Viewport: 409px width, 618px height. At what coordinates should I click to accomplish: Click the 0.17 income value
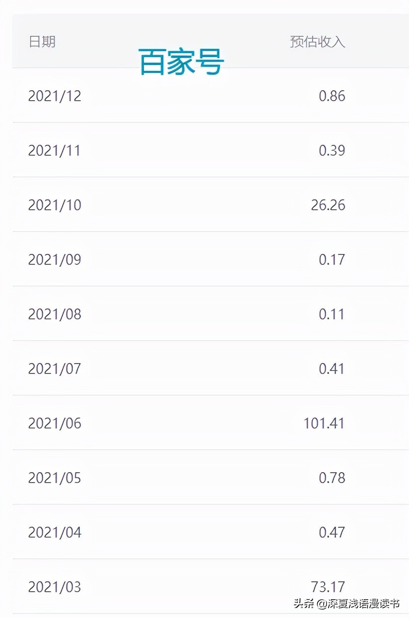click(332, 259)
